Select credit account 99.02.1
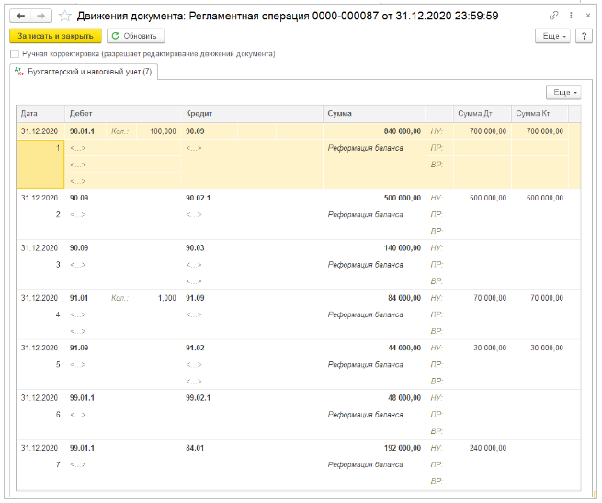This screenshot has width=602, height=503. (199, 398)
